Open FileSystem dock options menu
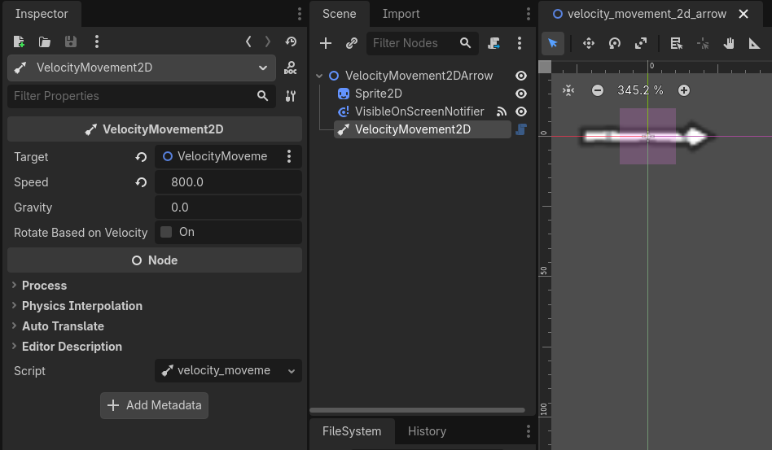Viewport: 772px width, 450px height. click(529, 431)
